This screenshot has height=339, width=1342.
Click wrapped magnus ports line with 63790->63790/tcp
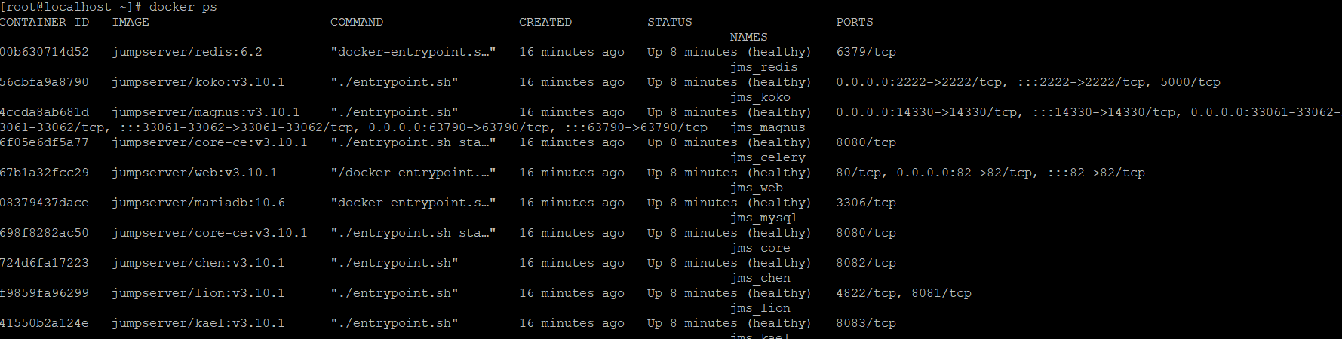[x=354, y=127]
